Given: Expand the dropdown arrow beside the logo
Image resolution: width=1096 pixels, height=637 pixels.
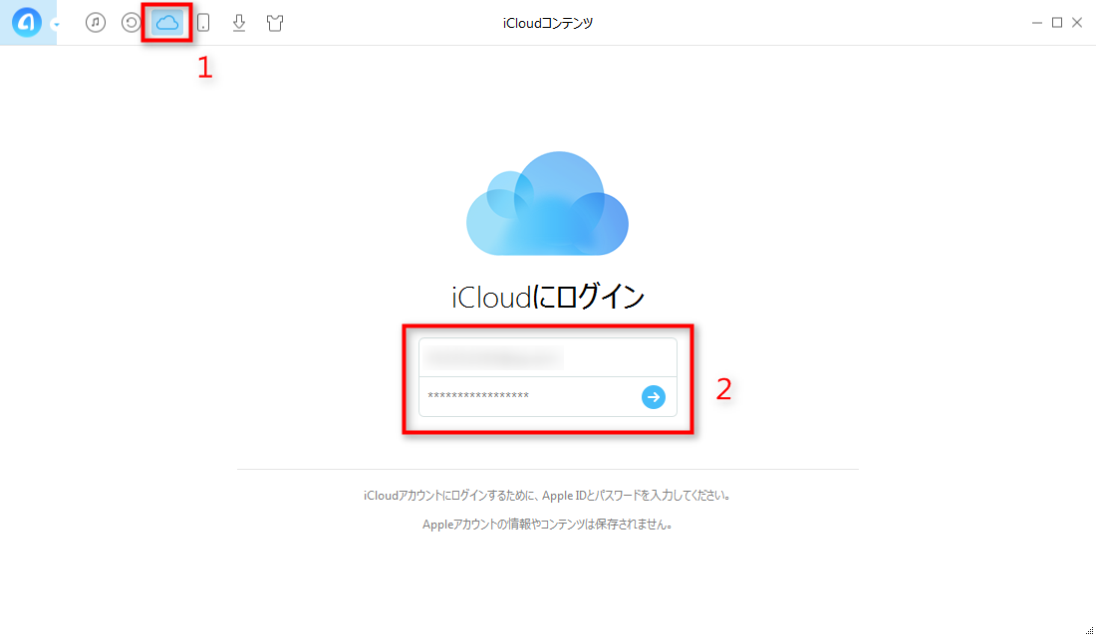Looking at the screenshot, I should tap(56, 25).
